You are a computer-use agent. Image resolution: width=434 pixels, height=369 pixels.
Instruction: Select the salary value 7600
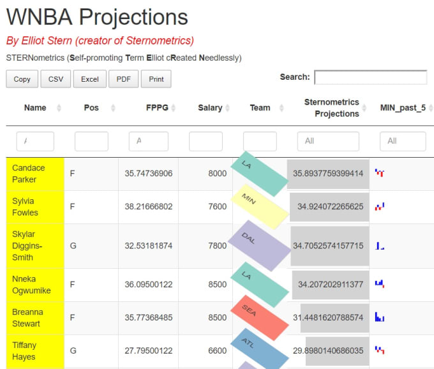pyautogui.click(x=217, y=206)
